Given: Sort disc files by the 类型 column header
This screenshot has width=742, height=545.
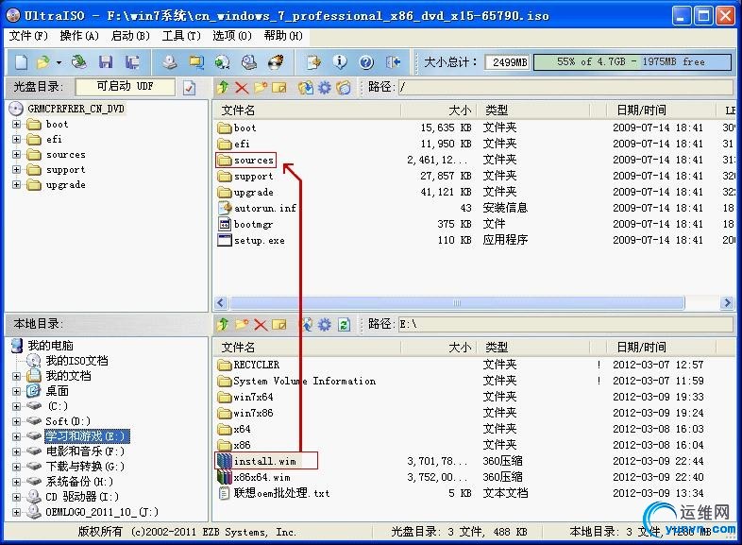Looking at the screenshot, I should tap(532, 111).
